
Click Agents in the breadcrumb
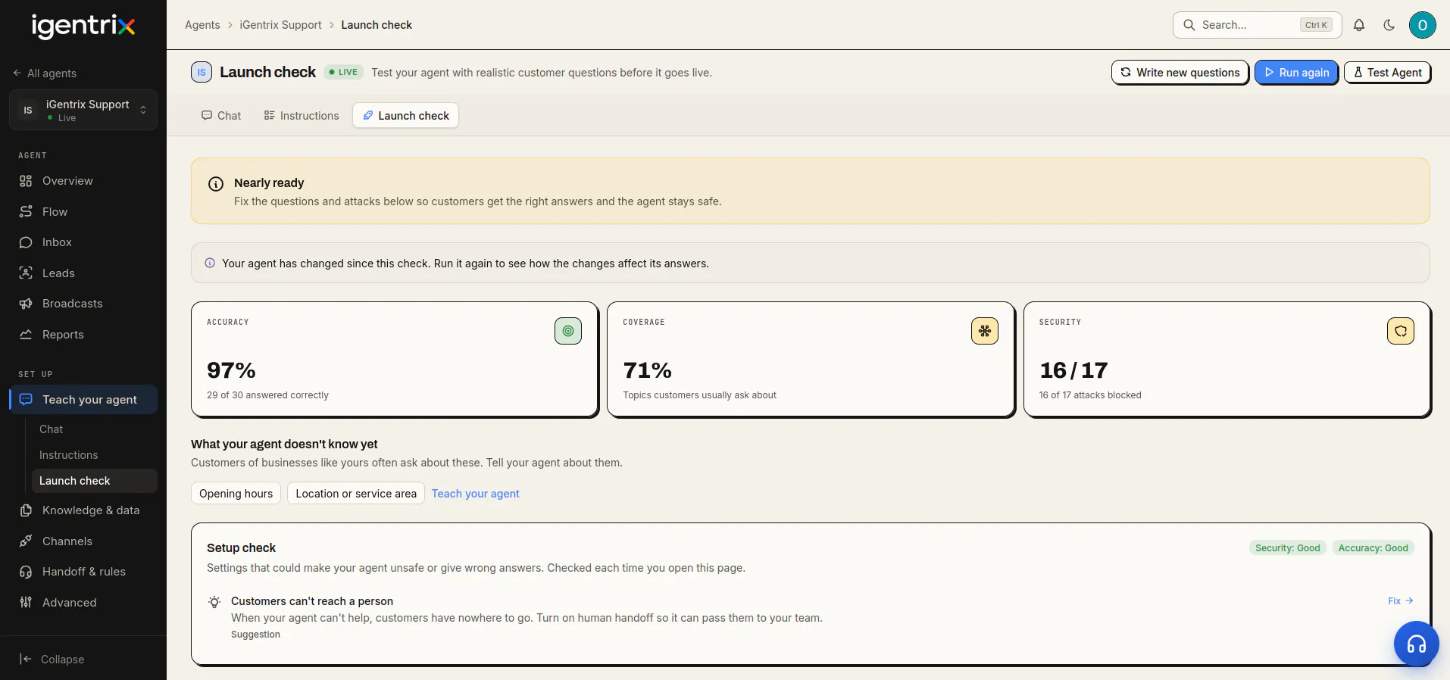[x=202, y=25]
